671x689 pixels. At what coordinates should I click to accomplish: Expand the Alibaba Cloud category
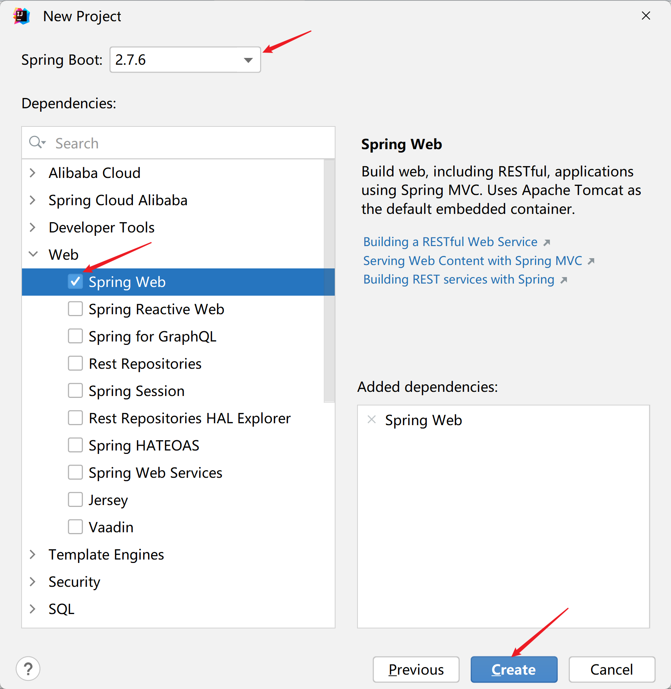click(x=33, y=173)
